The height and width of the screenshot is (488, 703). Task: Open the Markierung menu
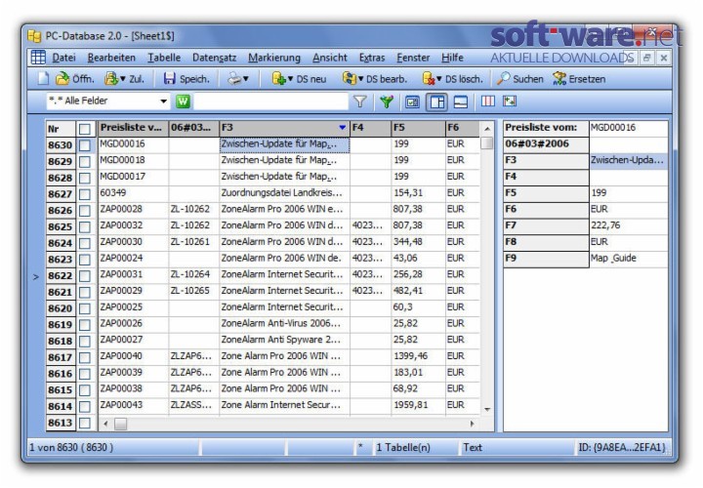pyautogui.click(x=274, y=58)
